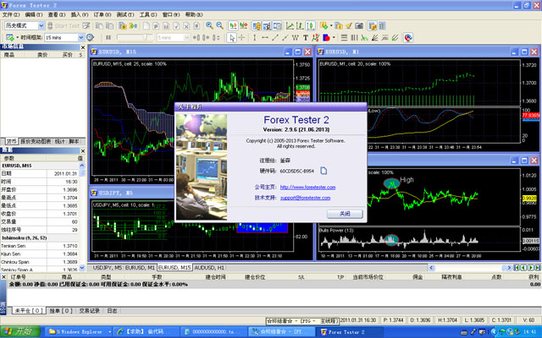The height and width of the screenshot is (338, 542).
Task: Select the crosshair tool
Action: click(241, 37)
